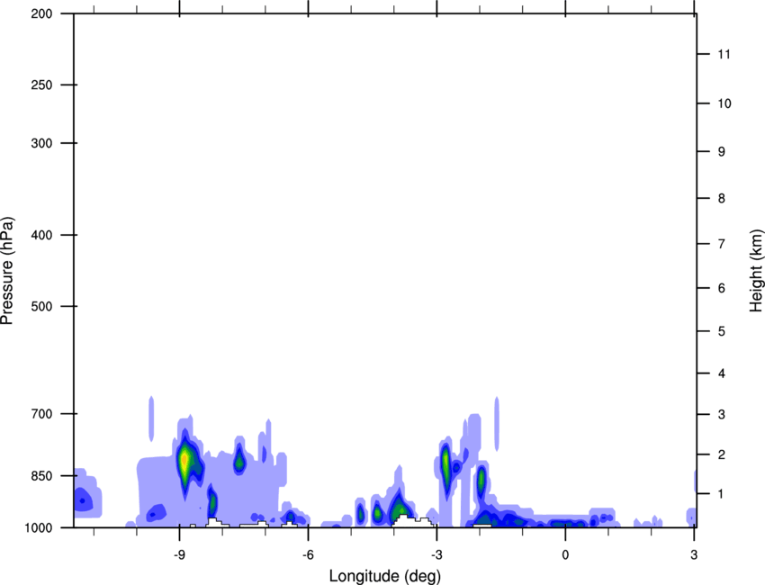Click the longitude tick label '-6'
This screenshot has height=585, width=765.
click(308, 554)
